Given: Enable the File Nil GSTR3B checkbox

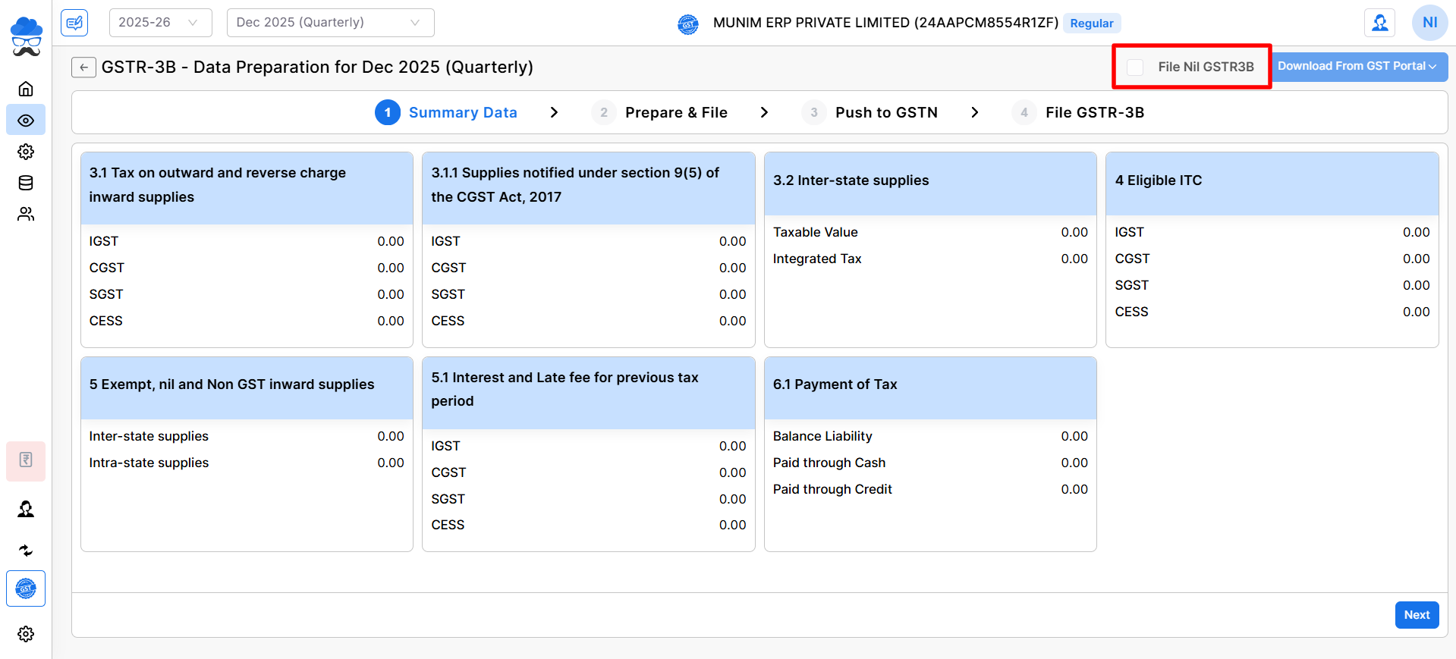Looking at the screenshot, I should pos(1135,67).
